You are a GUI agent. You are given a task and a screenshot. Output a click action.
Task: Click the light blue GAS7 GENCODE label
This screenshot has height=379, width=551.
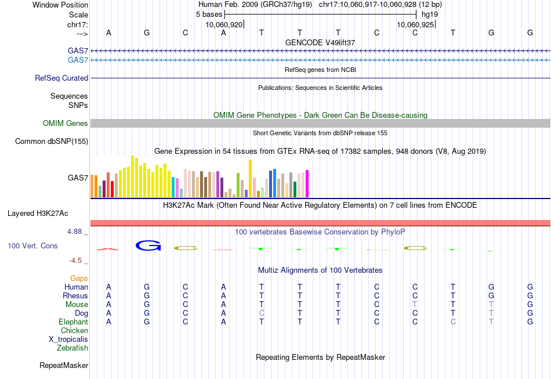(x=78, y=60)
